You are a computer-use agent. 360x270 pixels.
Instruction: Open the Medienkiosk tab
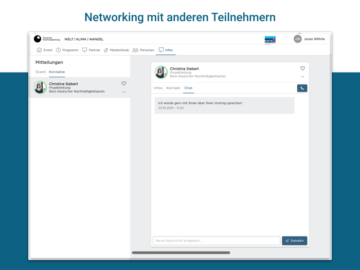pos(116,50)
